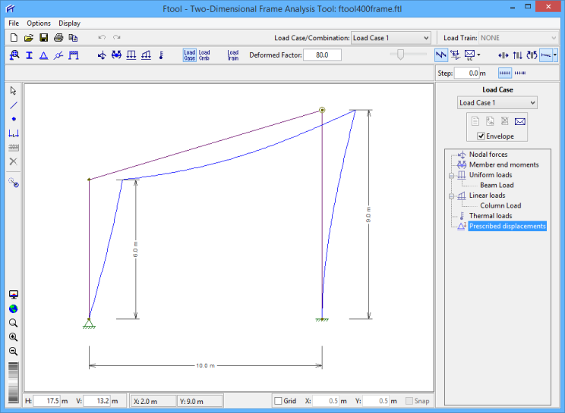Select Prescribed displacements in the tree

click(x=507, y=226)
